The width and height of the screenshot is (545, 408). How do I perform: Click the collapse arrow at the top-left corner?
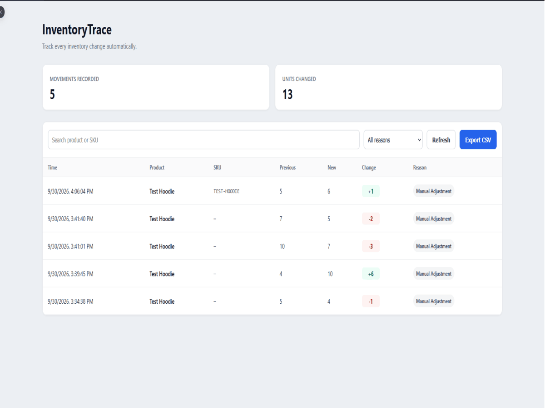1,12
